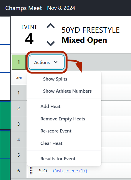Click the SLO team label

click(43, 171)
